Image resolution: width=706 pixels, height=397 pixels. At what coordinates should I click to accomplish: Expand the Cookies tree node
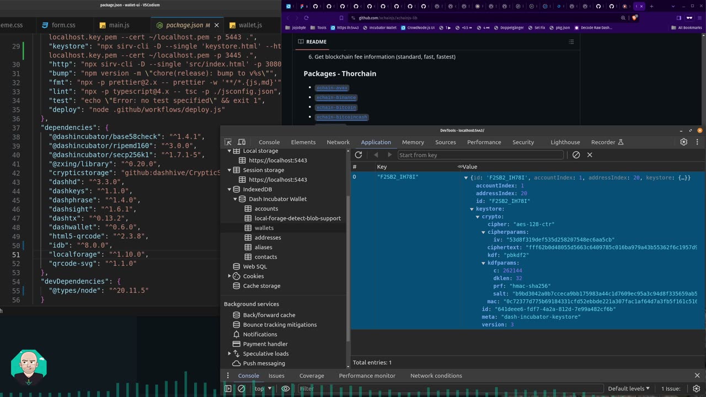click(229, 276)
